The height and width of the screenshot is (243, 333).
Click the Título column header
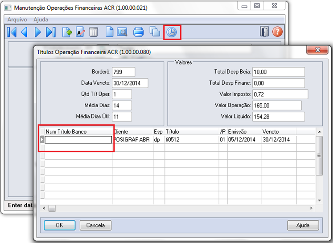coord(192,132)
